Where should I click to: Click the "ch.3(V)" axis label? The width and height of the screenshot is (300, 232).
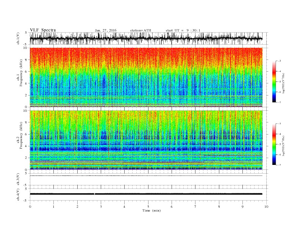tap(18, 179)
